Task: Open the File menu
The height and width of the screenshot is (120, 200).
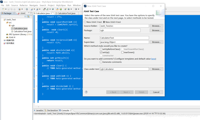Action: click(2, 5)
